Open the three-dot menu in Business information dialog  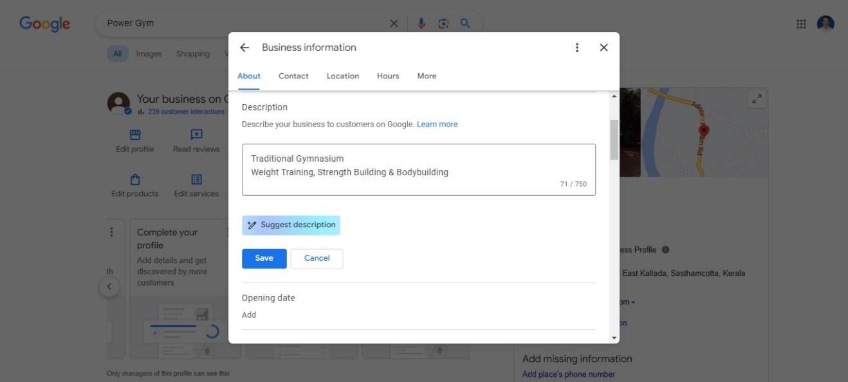point(577,48)
